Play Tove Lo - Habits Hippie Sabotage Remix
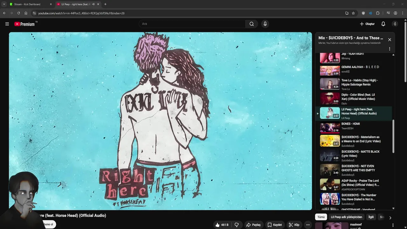This screenshot has height=229, width=407. tap(354, 84)
